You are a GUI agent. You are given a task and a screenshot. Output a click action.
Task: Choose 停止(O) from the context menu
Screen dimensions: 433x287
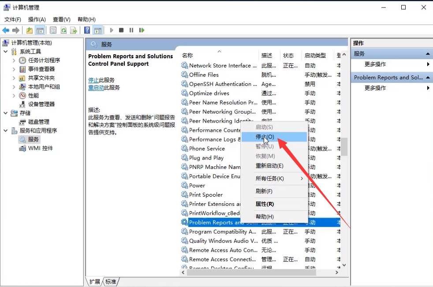click(265, 137)
